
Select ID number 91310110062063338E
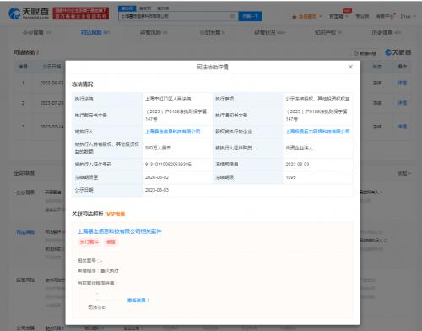168,165
